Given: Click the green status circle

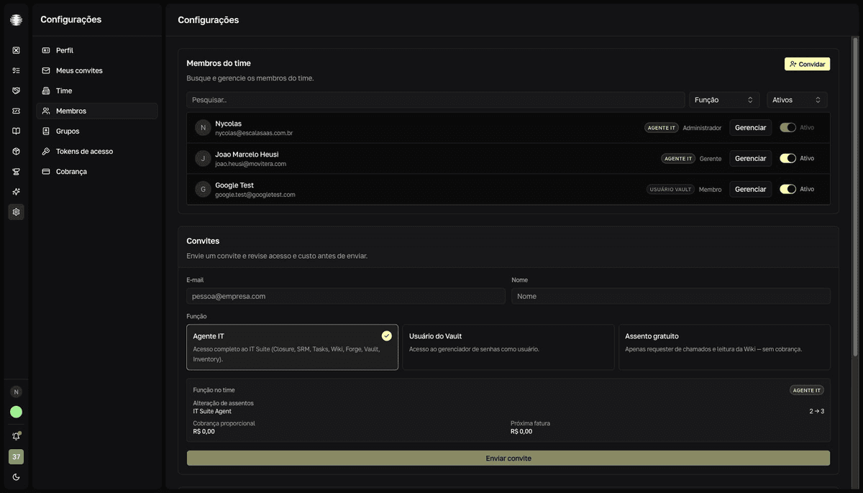Looking at the screenshot, I should point(16,412).
